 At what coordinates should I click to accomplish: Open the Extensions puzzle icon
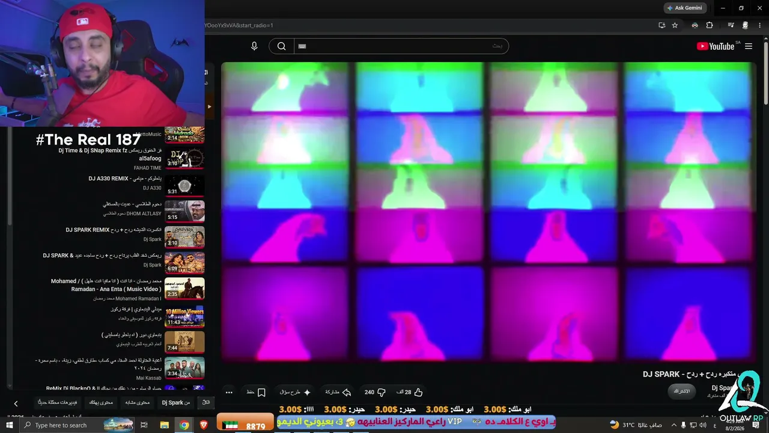pyautogui.click(x=710, y=25)
